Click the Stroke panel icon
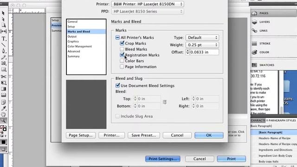 point(254,43)
